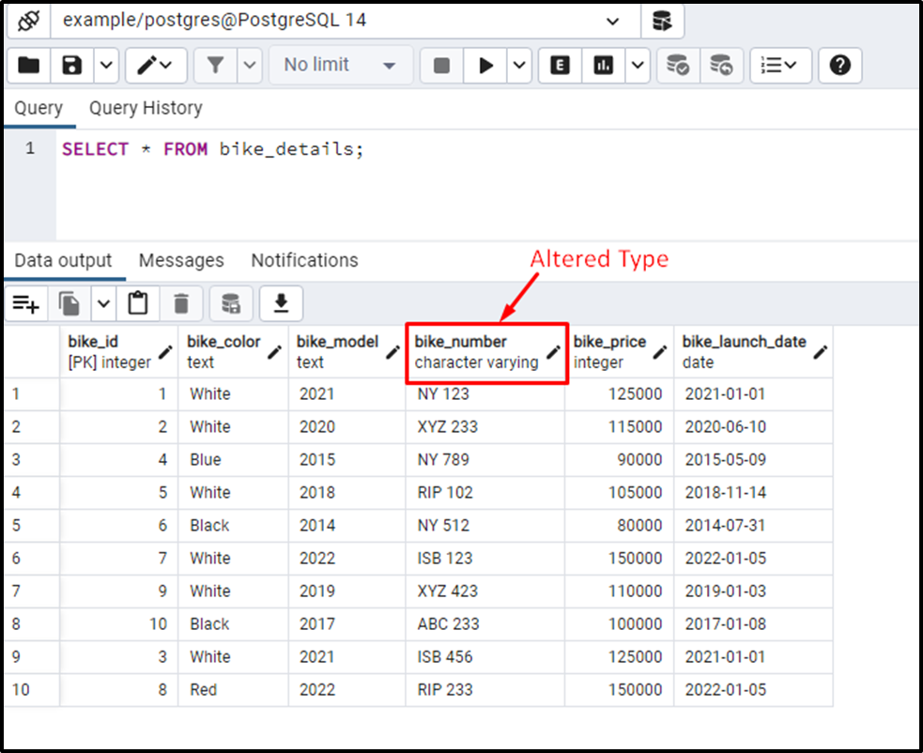Open the connection selector dropdown

[x=613, y=21]
